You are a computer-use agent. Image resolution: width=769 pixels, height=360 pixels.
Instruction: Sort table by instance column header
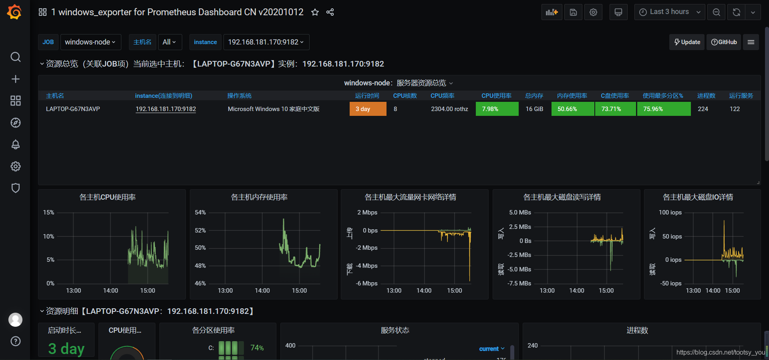coord(163,96)
